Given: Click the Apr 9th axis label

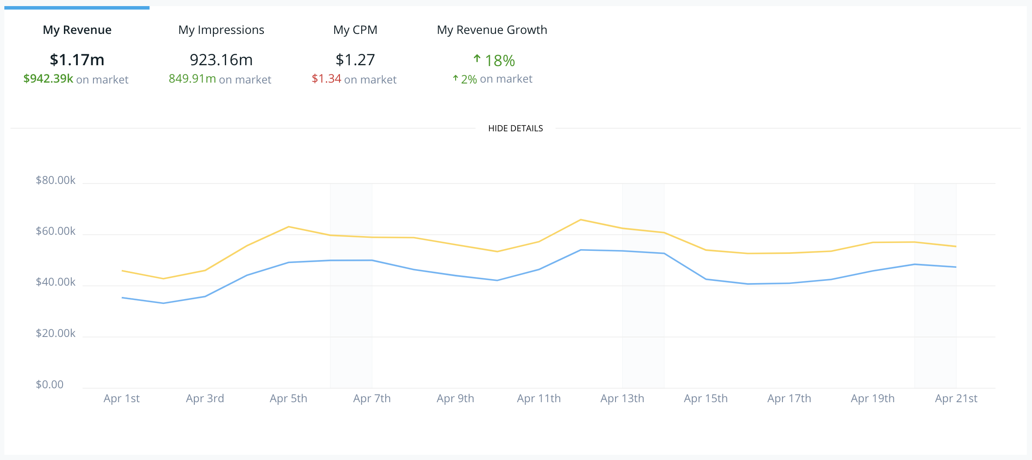Looking at the screenshot, I should click(x=456, y=398).
